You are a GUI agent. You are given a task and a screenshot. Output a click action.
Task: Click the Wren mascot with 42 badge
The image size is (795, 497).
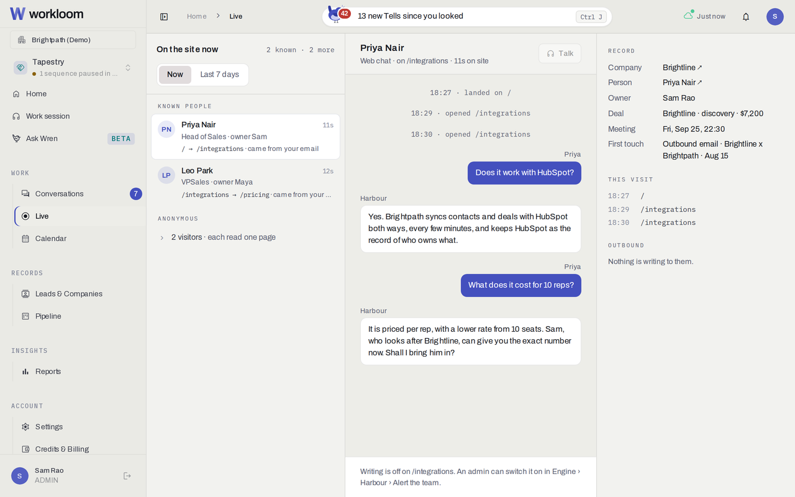pyautogui.click(x=338, y=14)
